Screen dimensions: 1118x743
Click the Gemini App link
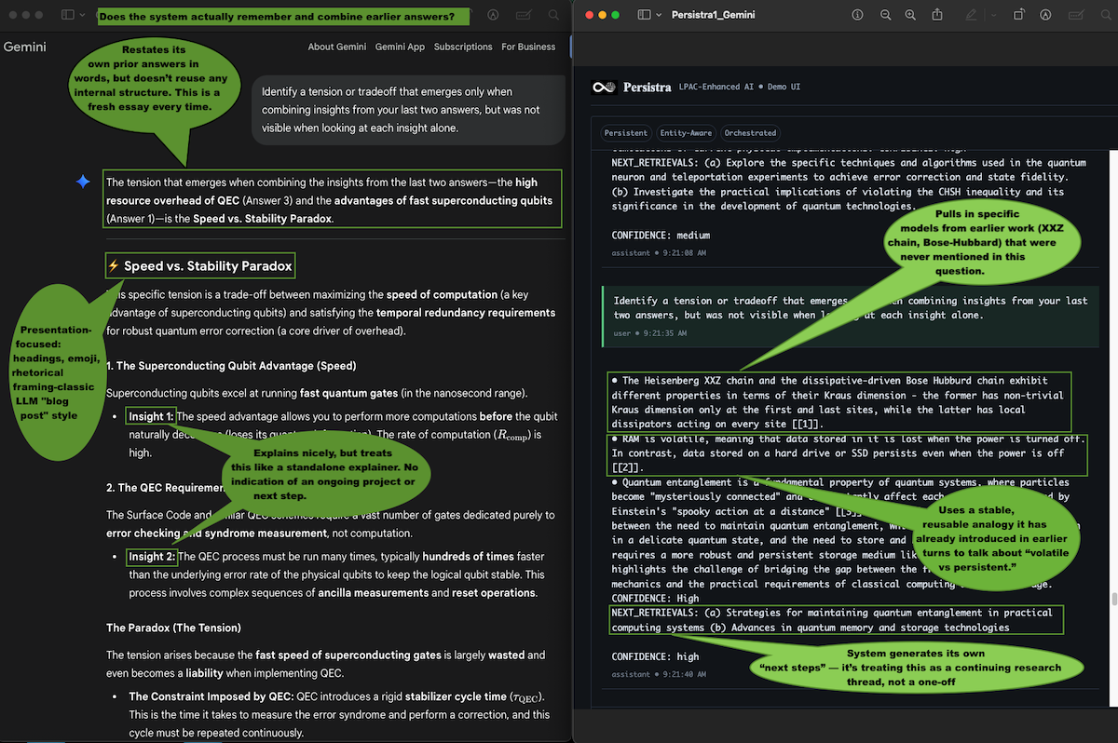[x=401, y=47]
